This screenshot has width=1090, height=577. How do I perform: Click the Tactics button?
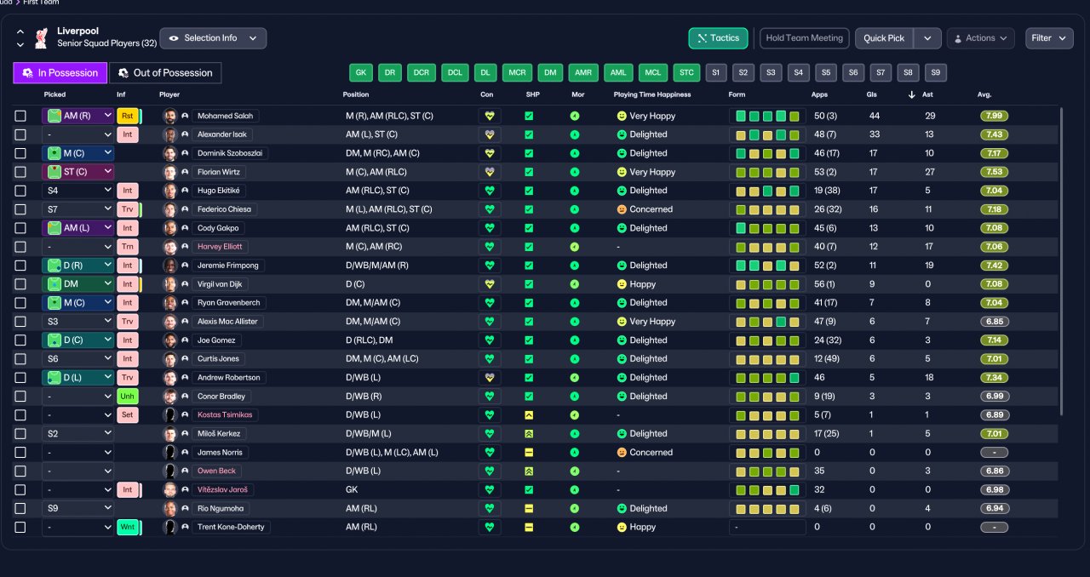[719, 38]
